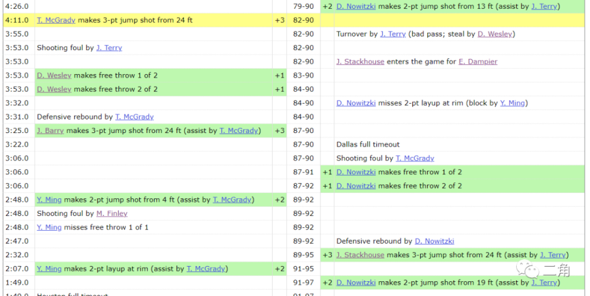Open J. Stackhouse link in enters the game row
590x296 pixels.
pyautogui.click(x=360, y=62)
